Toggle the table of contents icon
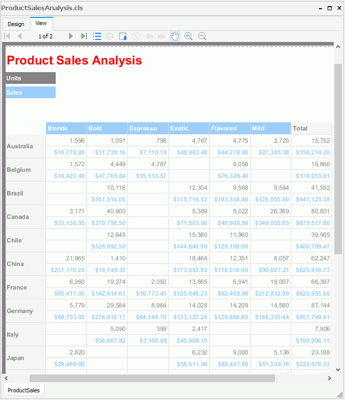The width and height of the screenshot is (345, 400). point(97,36)
